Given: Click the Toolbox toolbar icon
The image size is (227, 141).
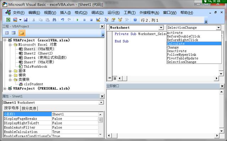Looking at the screenshot, I should (127, 20).
